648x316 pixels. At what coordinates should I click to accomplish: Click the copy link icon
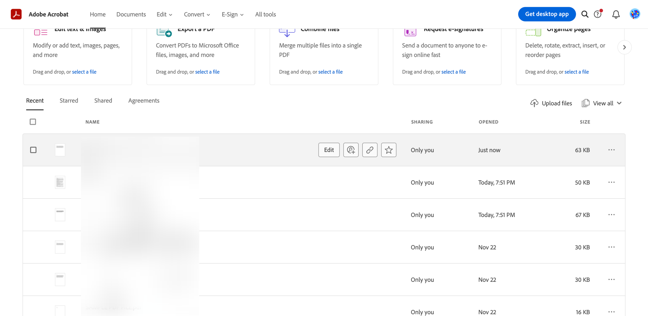pyautogui.click(x=370, y=150)
